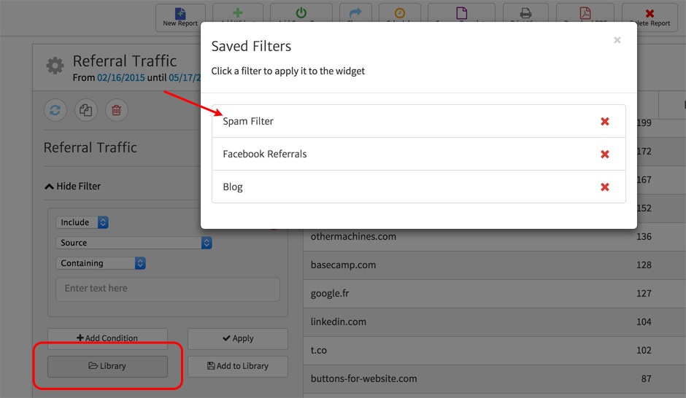Click the duplicate widget icon
The image size is (686, 398).
click(86, 111)
